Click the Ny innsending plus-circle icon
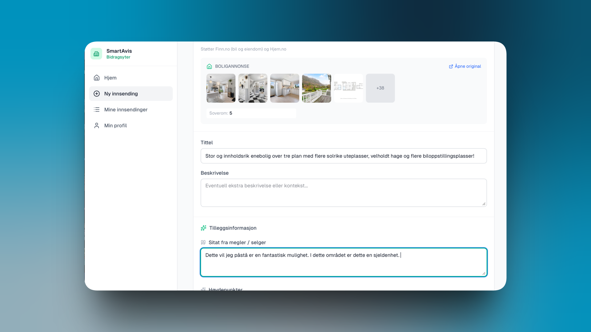 tap(97, 94)
